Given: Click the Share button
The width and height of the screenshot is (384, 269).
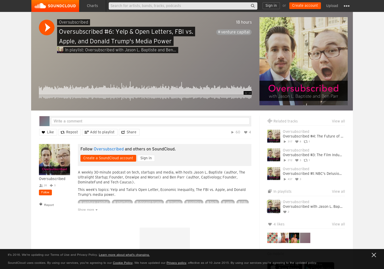Looking at the screenshot, I should pyautogui.click(x=129, y=132).
